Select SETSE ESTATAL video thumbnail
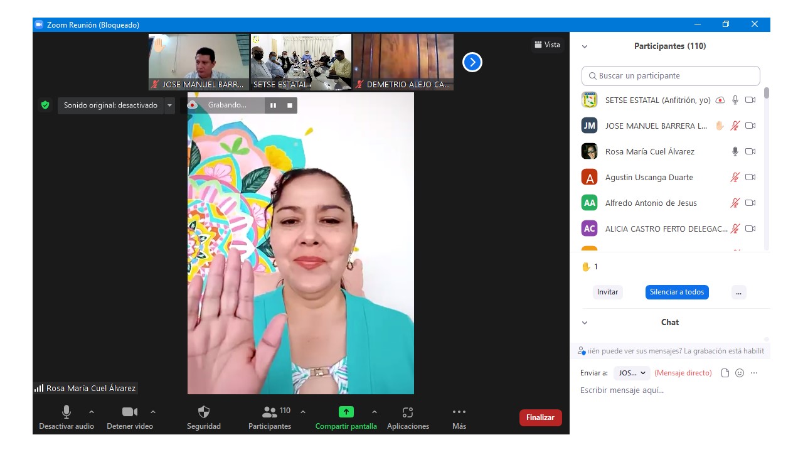 (301, 62)
